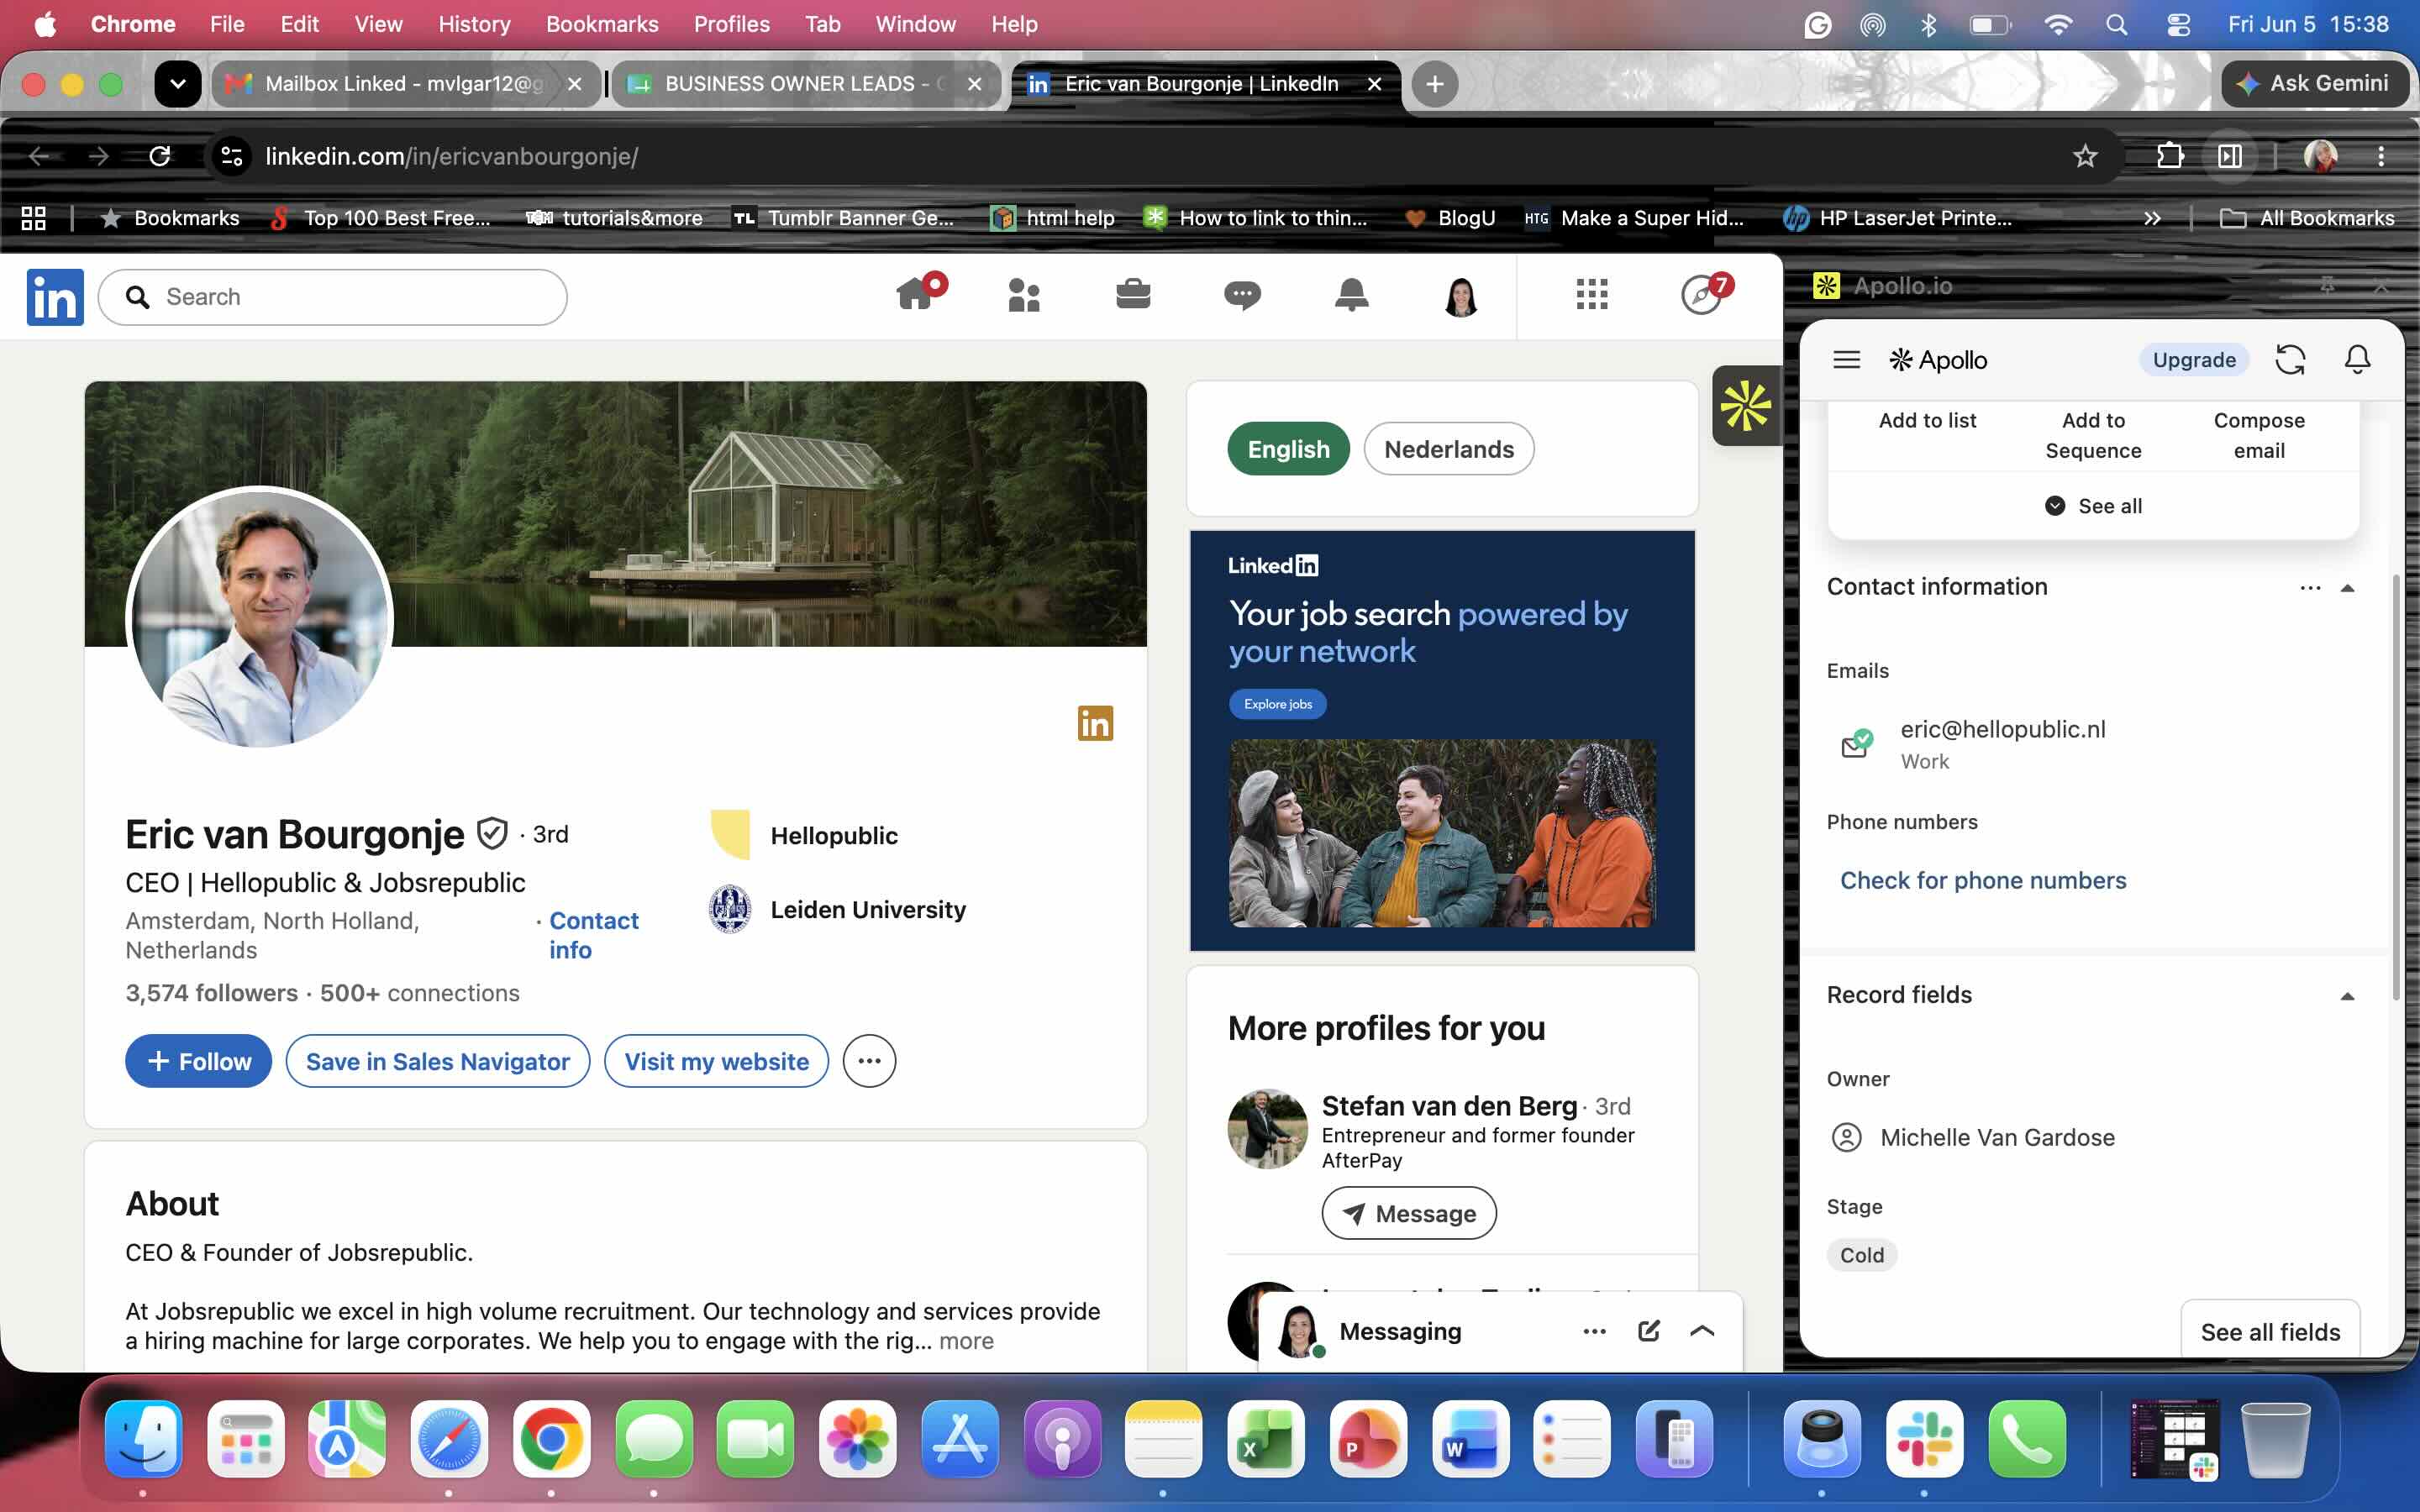Open the Apollo hamburger menu
Viewport: 2420px width, 1512px height.
pos(1846,360)
